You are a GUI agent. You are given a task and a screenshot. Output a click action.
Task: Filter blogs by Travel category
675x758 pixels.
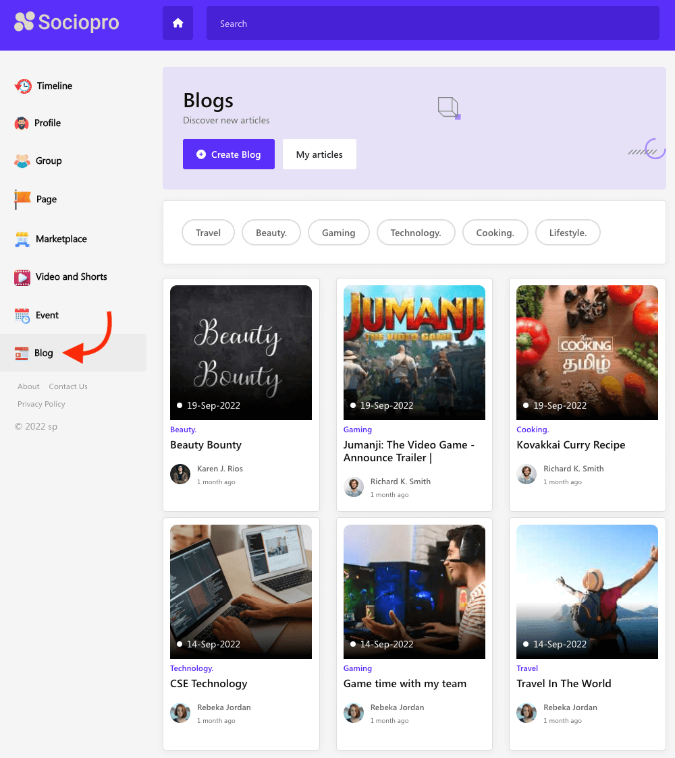(x=208, y=233)
